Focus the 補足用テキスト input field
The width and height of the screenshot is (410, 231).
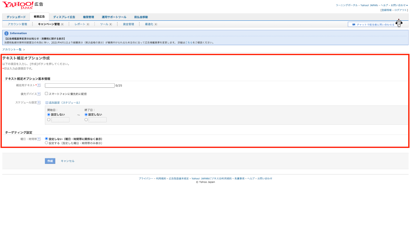click(80, 85)
